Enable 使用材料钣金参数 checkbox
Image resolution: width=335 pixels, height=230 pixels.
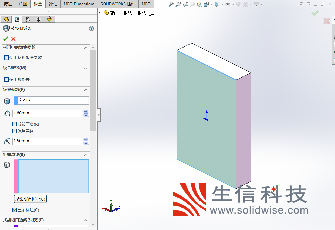[x=6, y=58]
